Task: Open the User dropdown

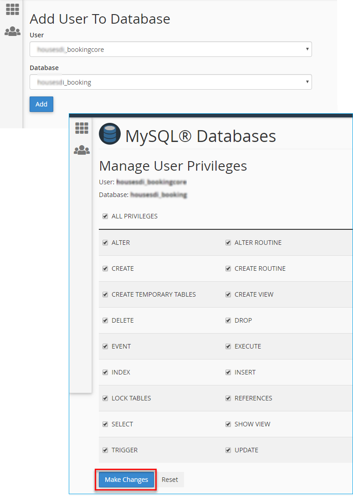Action: 170,50
